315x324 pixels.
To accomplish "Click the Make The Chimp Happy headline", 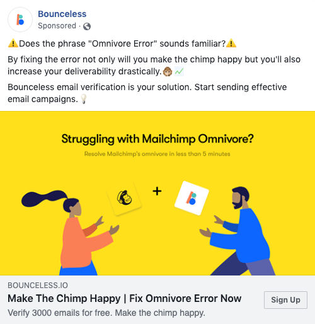I will 125,298.
